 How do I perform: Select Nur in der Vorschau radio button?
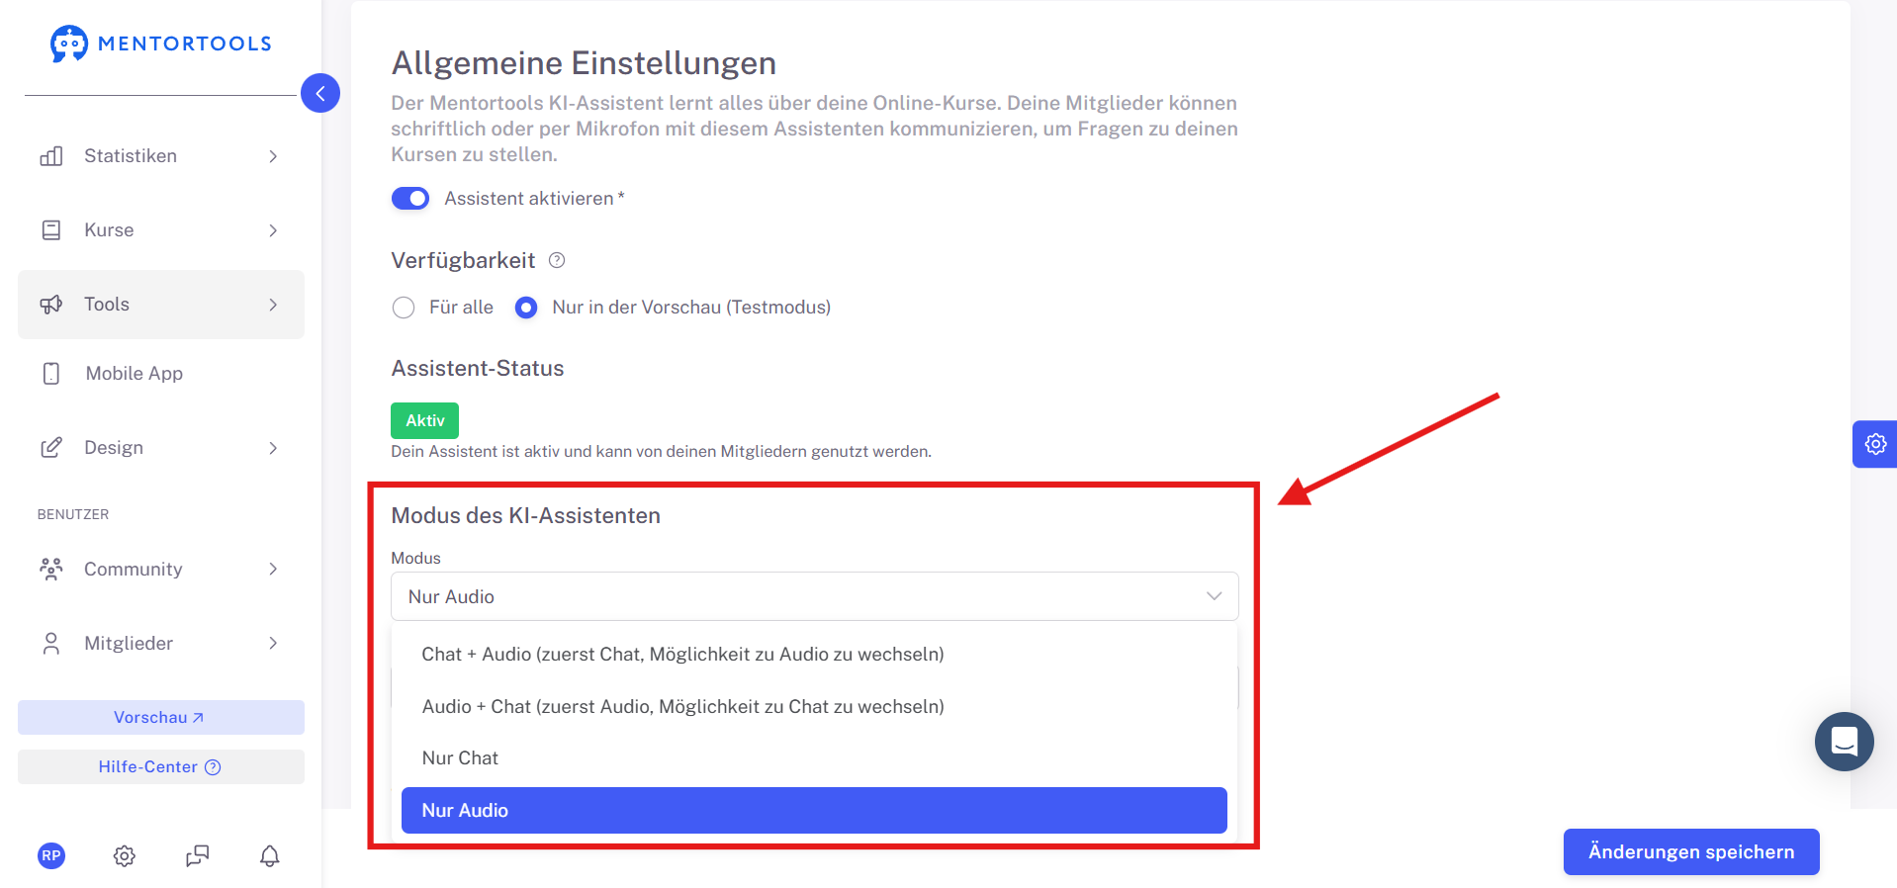tap(526, 308)
